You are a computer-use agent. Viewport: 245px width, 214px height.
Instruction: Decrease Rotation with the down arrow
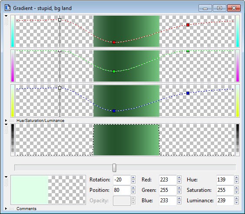coord(133,182)
